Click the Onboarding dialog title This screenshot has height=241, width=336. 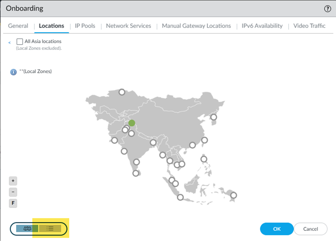[25, 8]
